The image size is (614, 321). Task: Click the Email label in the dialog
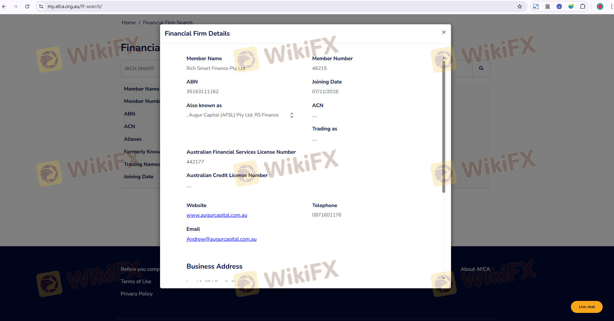[193, 229]
